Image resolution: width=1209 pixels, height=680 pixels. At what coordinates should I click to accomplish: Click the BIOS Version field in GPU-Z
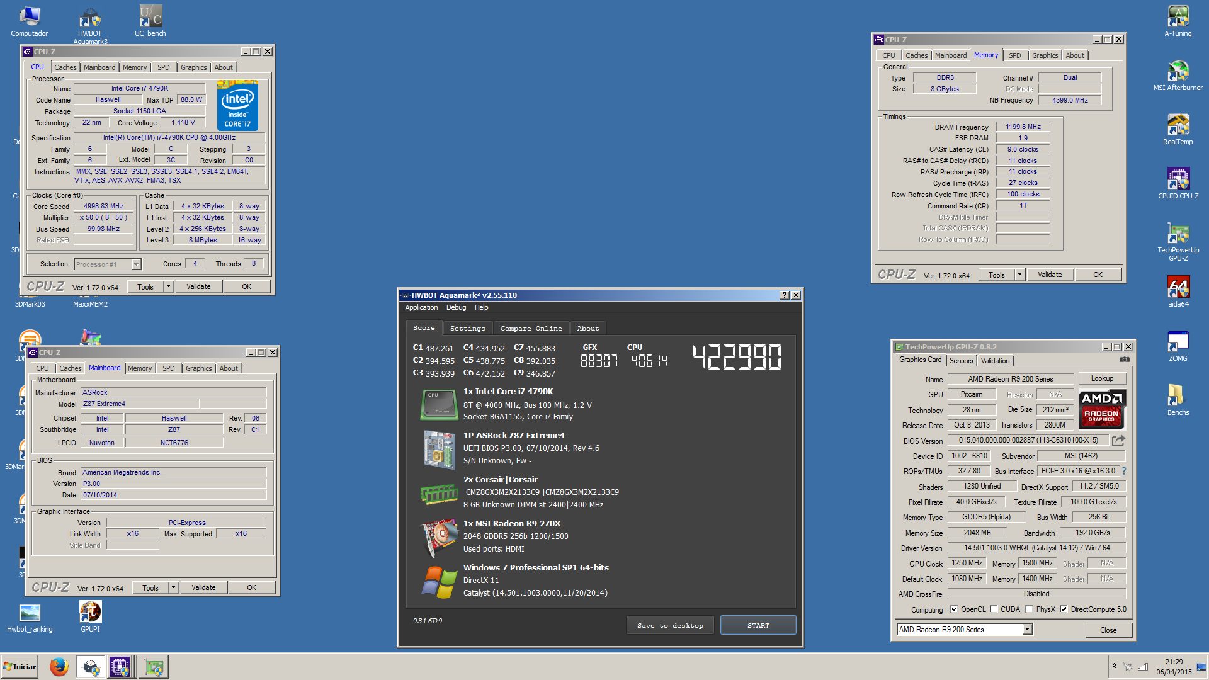1028,440
